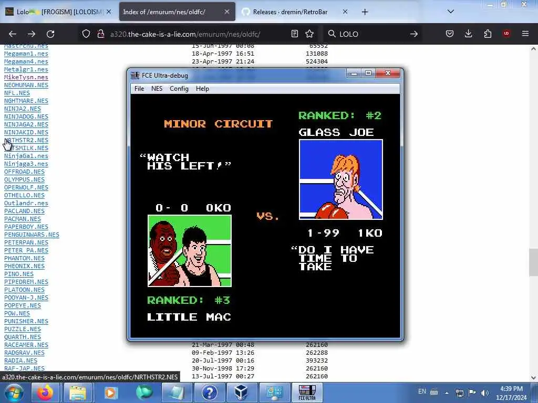Open the NINJAKID.NES link
538x403 pixels.
point(26,132)
